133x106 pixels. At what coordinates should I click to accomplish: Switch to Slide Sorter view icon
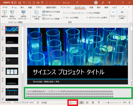pos(87,103)
